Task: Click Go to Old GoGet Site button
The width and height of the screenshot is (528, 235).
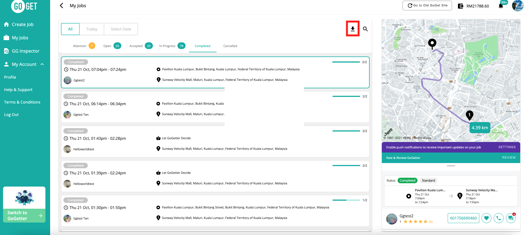Action: pos(427,6)
